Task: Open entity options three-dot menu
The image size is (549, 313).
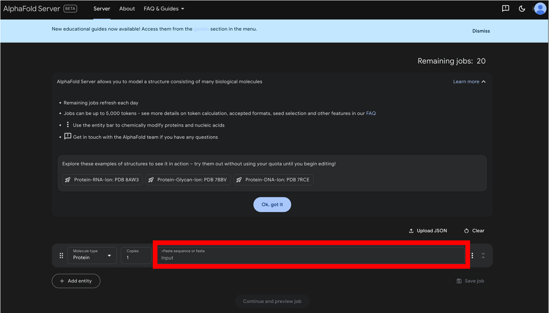Action: pyautogui.click(x=472, y=256)
